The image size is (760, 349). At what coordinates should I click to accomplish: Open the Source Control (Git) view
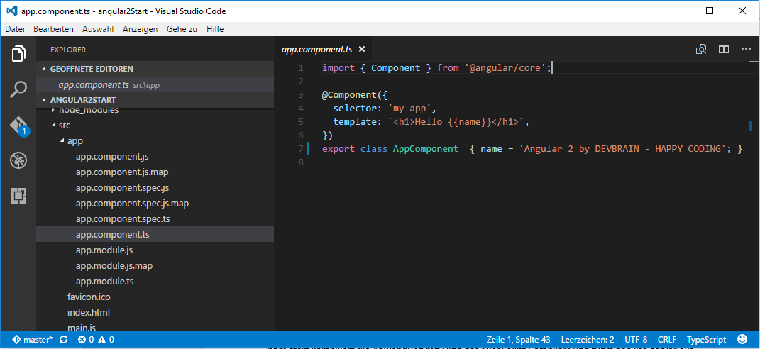pyautogui.click(x=18, y=125)
